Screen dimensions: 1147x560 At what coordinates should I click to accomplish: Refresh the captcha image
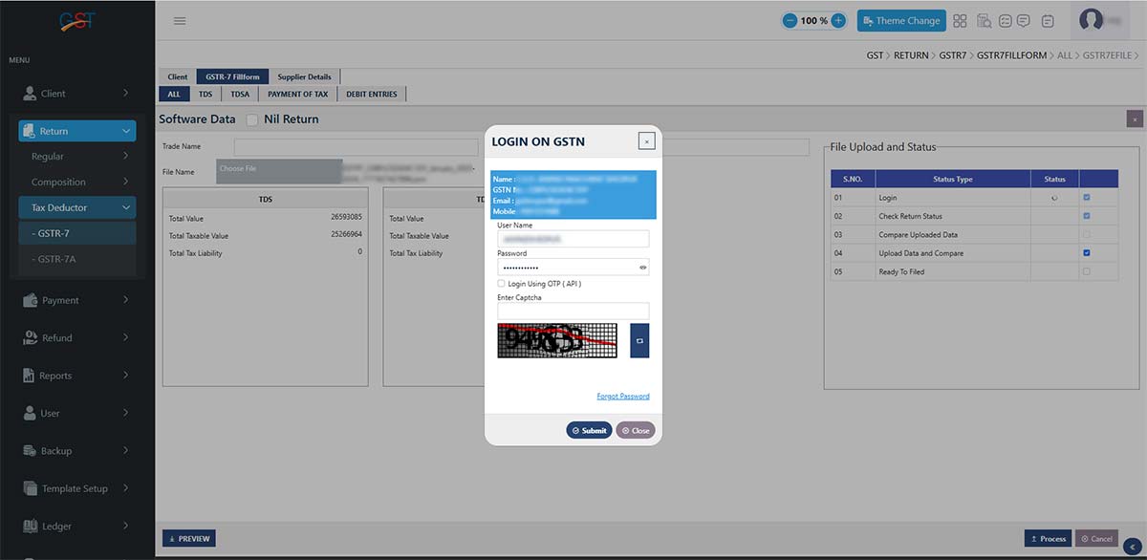pos(639,340)
